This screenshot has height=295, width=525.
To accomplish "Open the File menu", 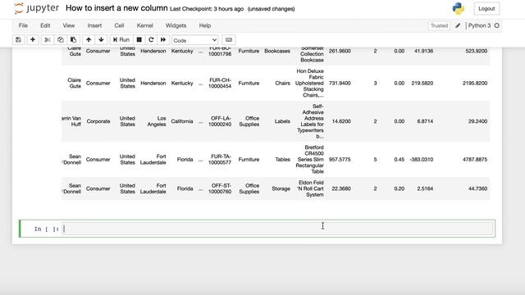I will point(23,25).
